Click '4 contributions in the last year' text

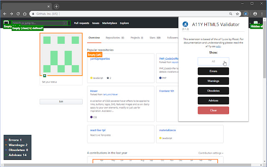pos(107,153)
